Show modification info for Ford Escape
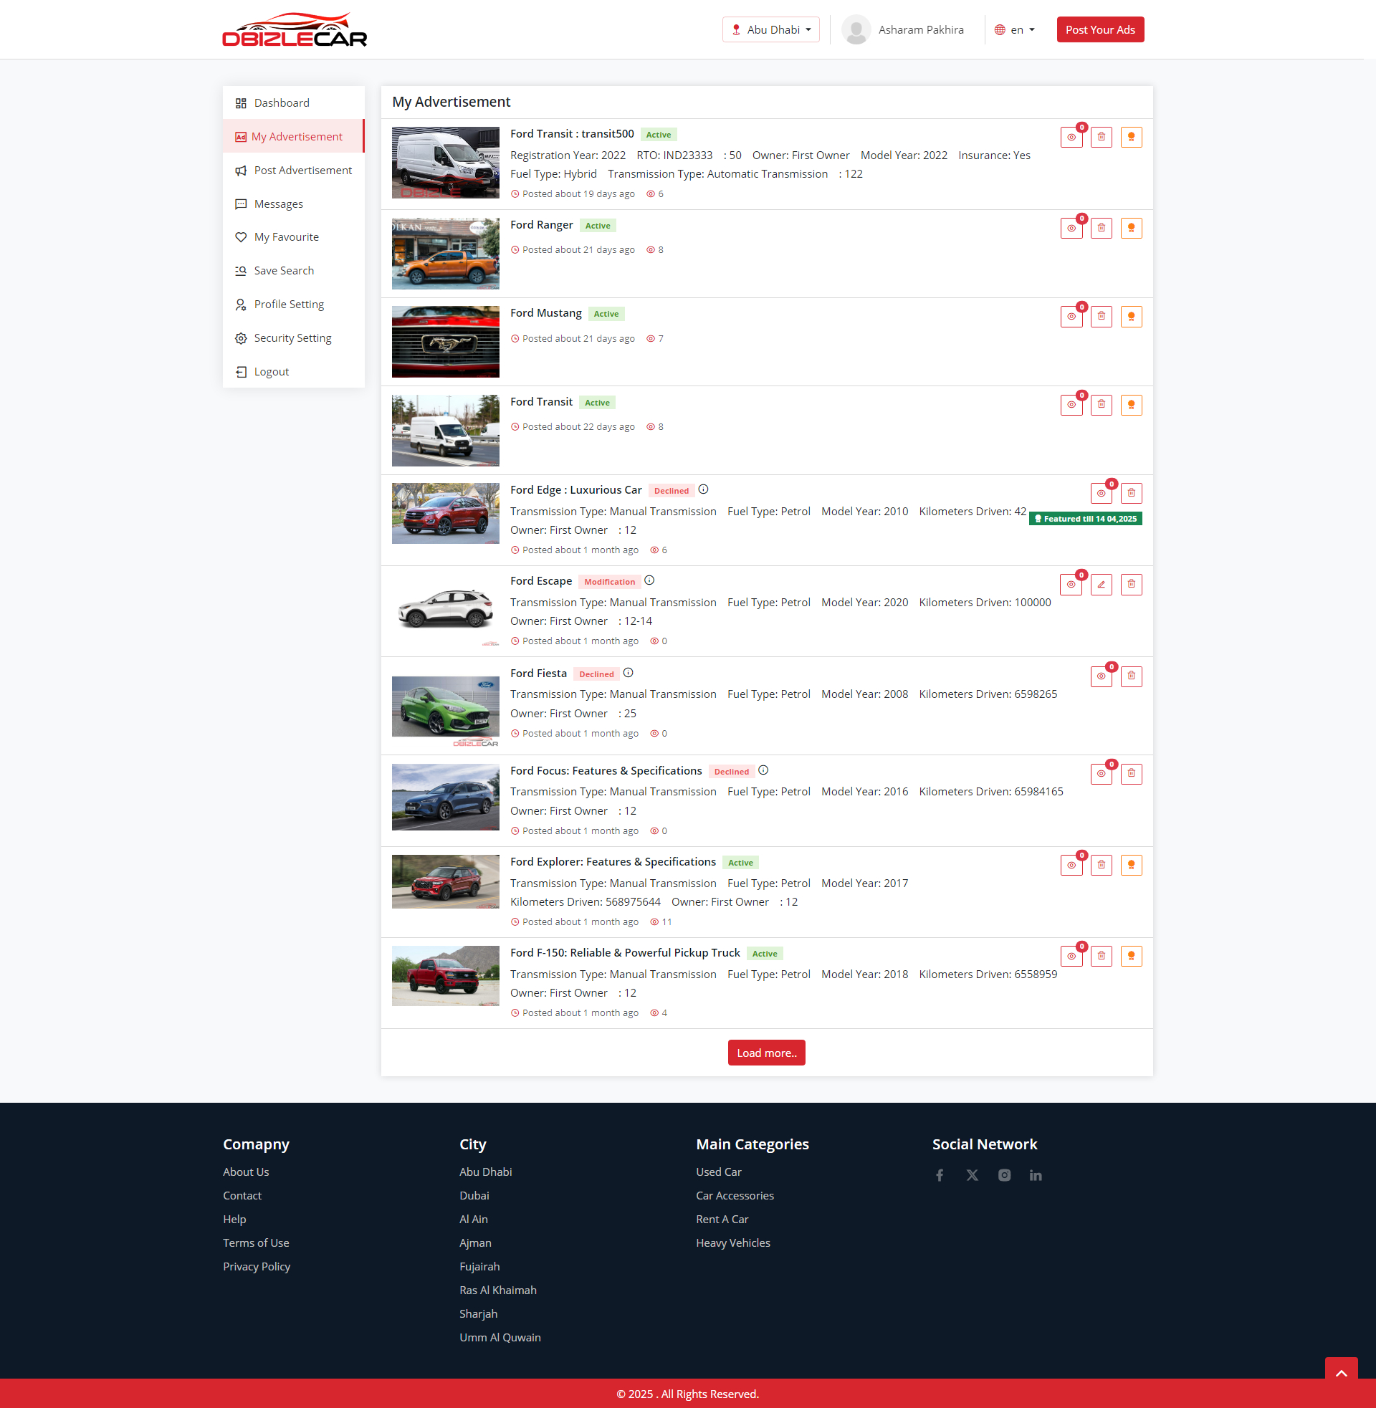The image size is (1376, 1408). 649,581
